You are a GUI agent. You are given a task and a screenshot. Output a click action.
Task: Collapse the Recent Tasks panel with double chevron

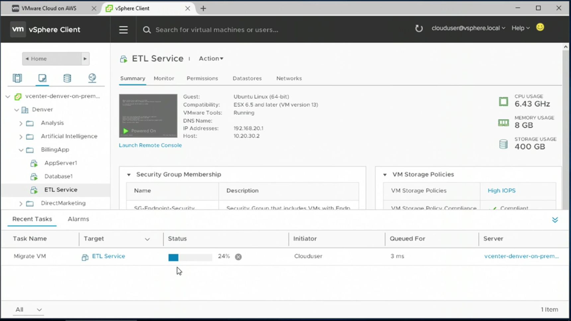555,220
